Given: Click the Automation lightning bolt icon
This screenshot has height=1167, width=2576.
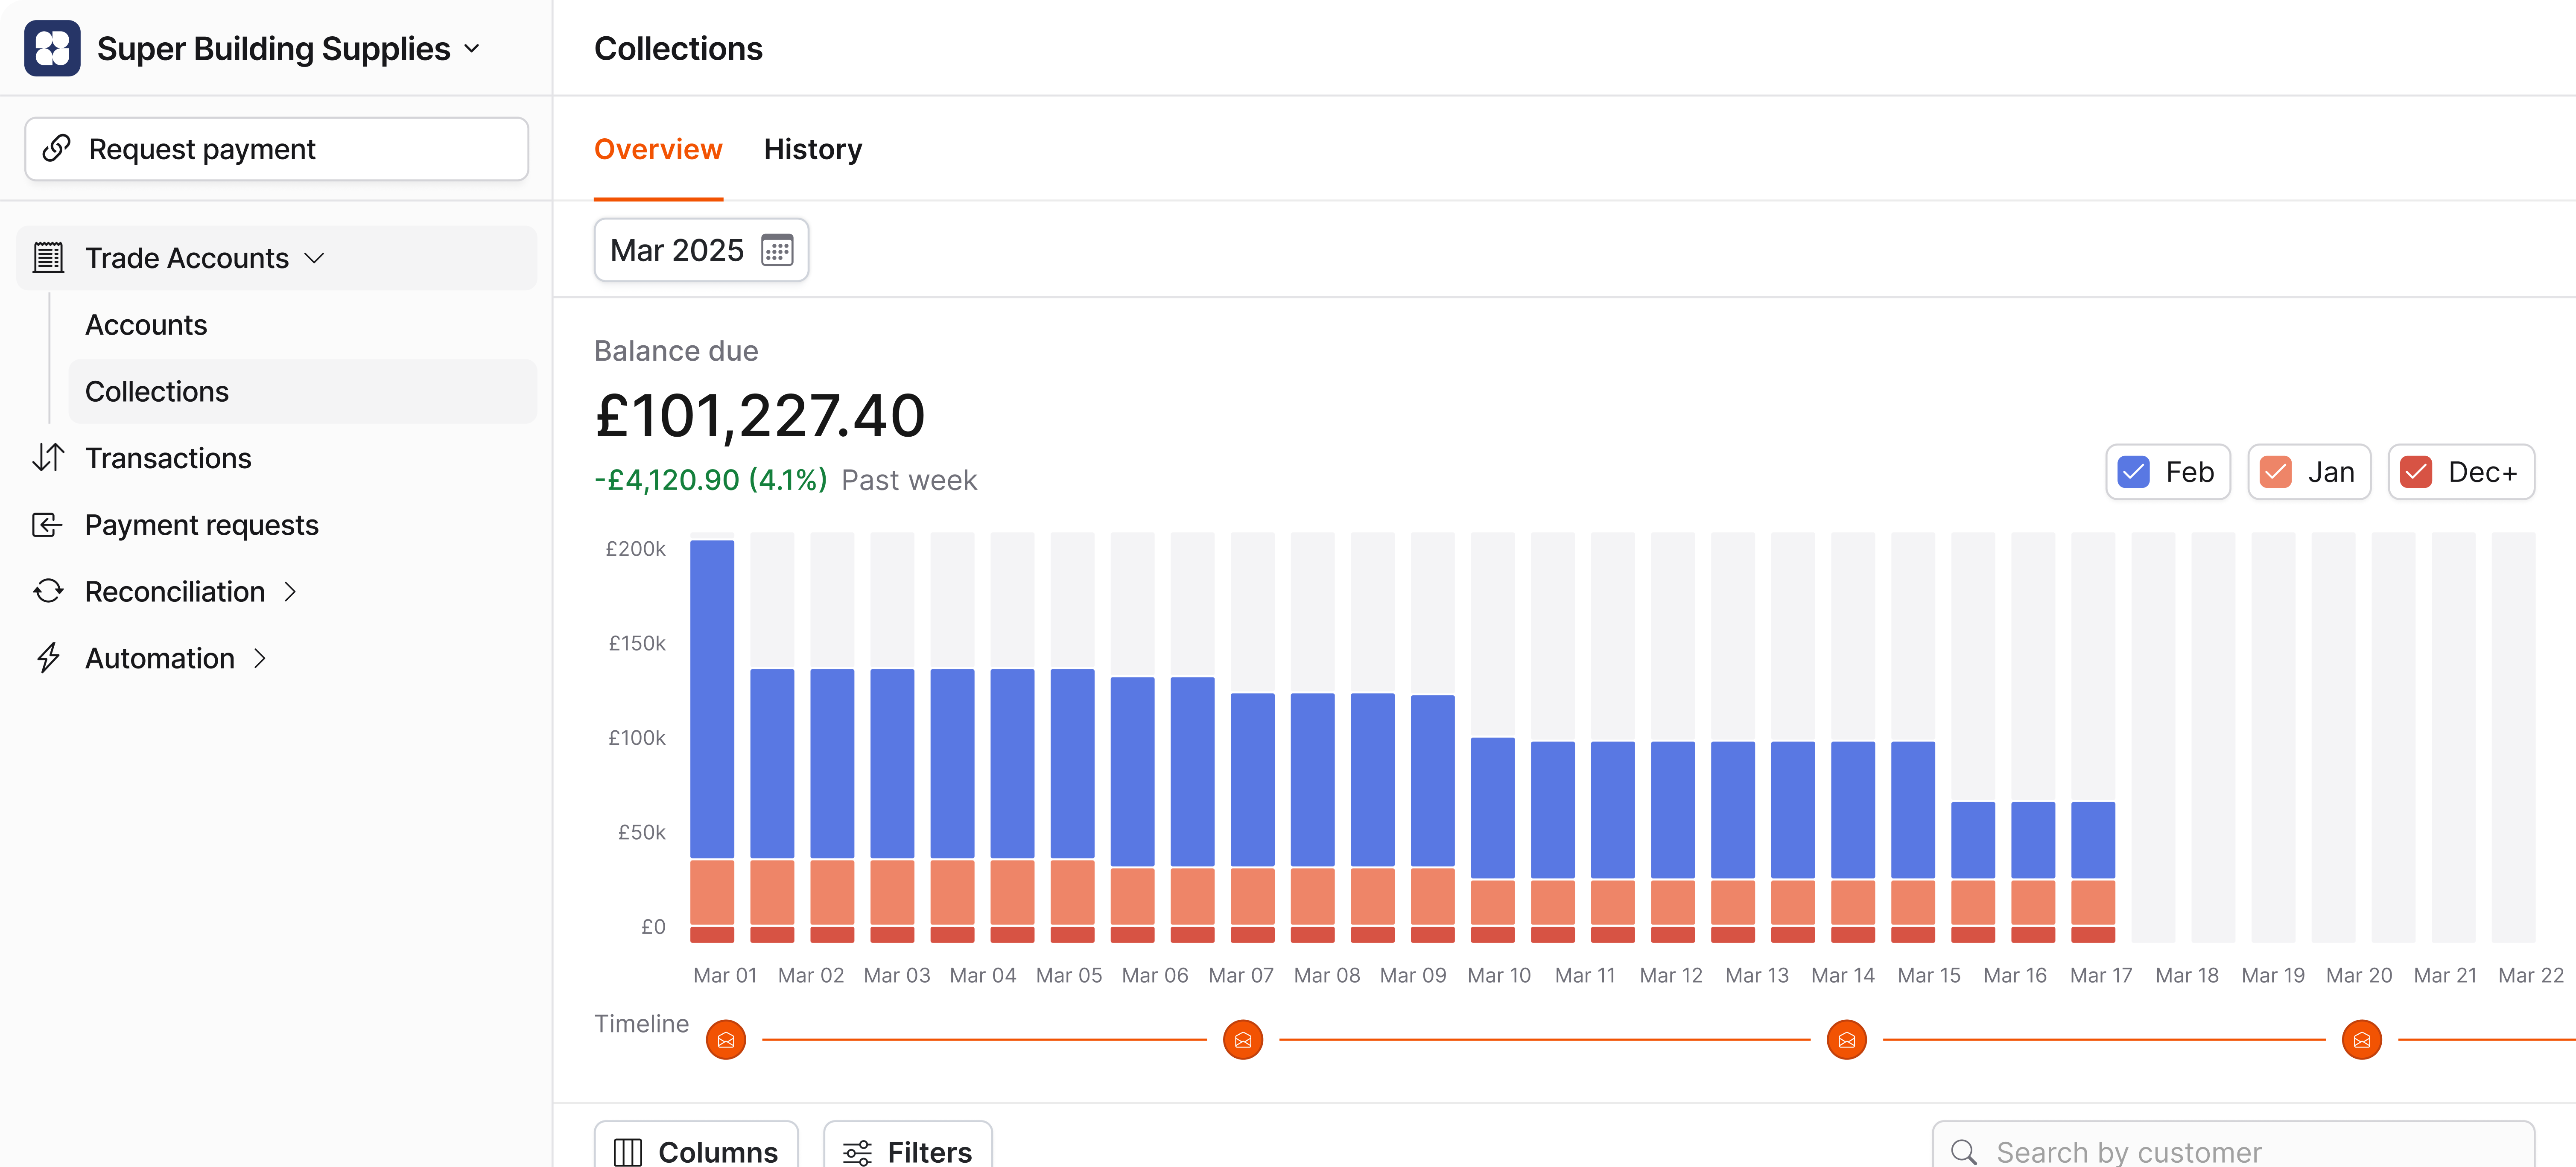Looking at the screenshot, I should pyautogui.click(x=48, y=658).
